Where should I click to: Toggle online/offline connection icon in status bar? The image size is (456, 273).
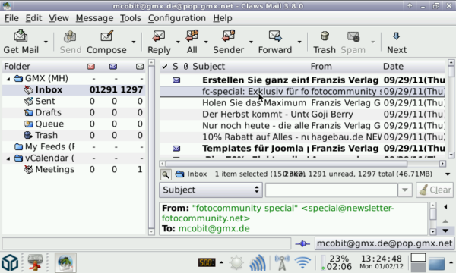302,243
